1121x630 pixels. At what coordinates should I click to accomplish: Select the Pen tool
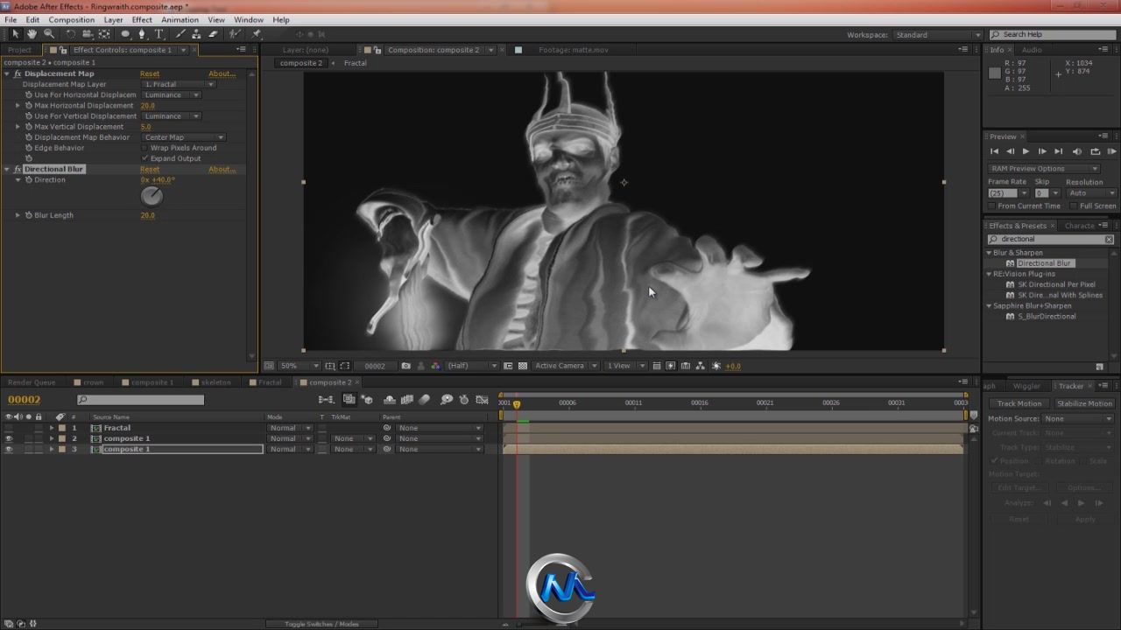142,34
